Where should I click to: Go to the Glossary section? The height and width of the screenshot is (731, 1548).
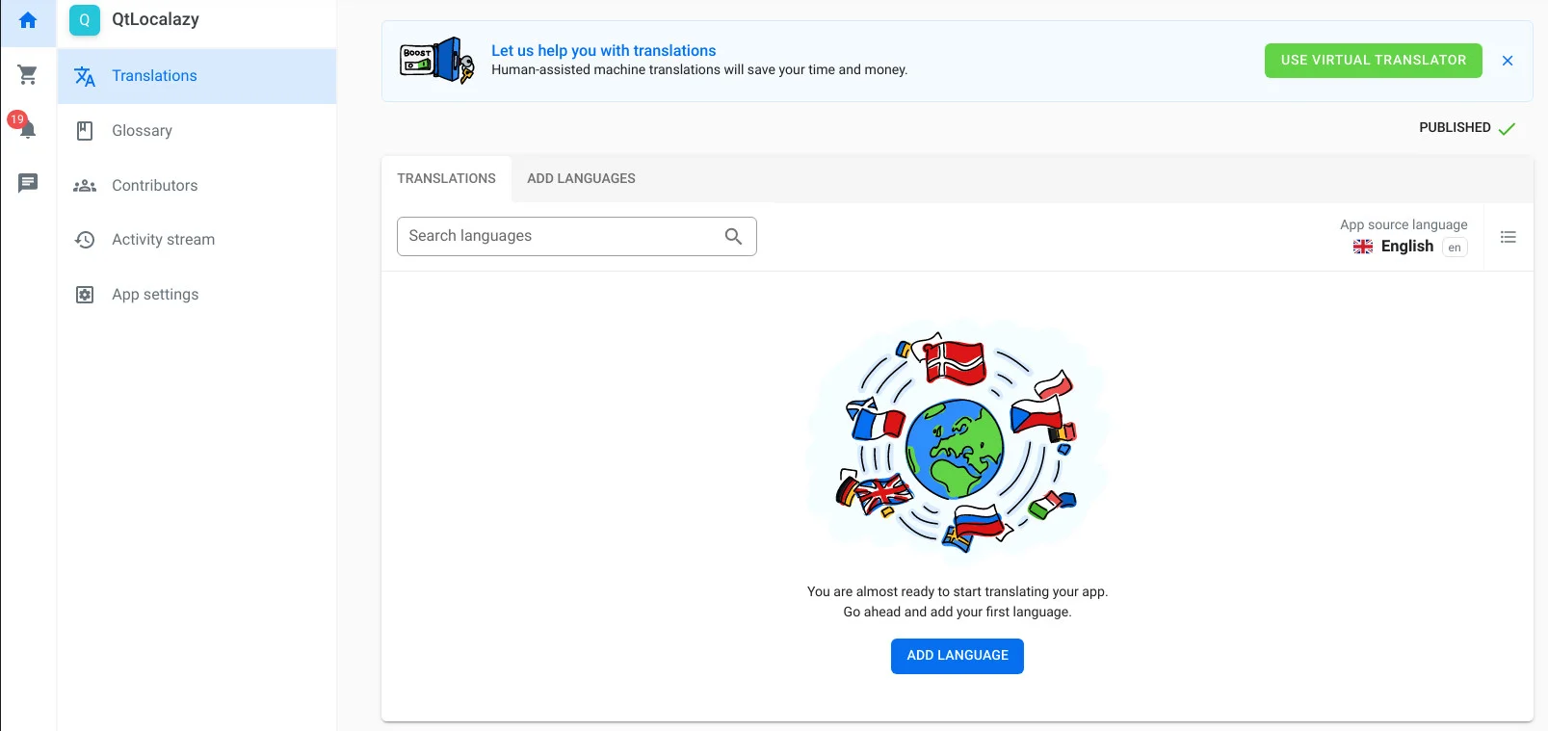point(142,131)
